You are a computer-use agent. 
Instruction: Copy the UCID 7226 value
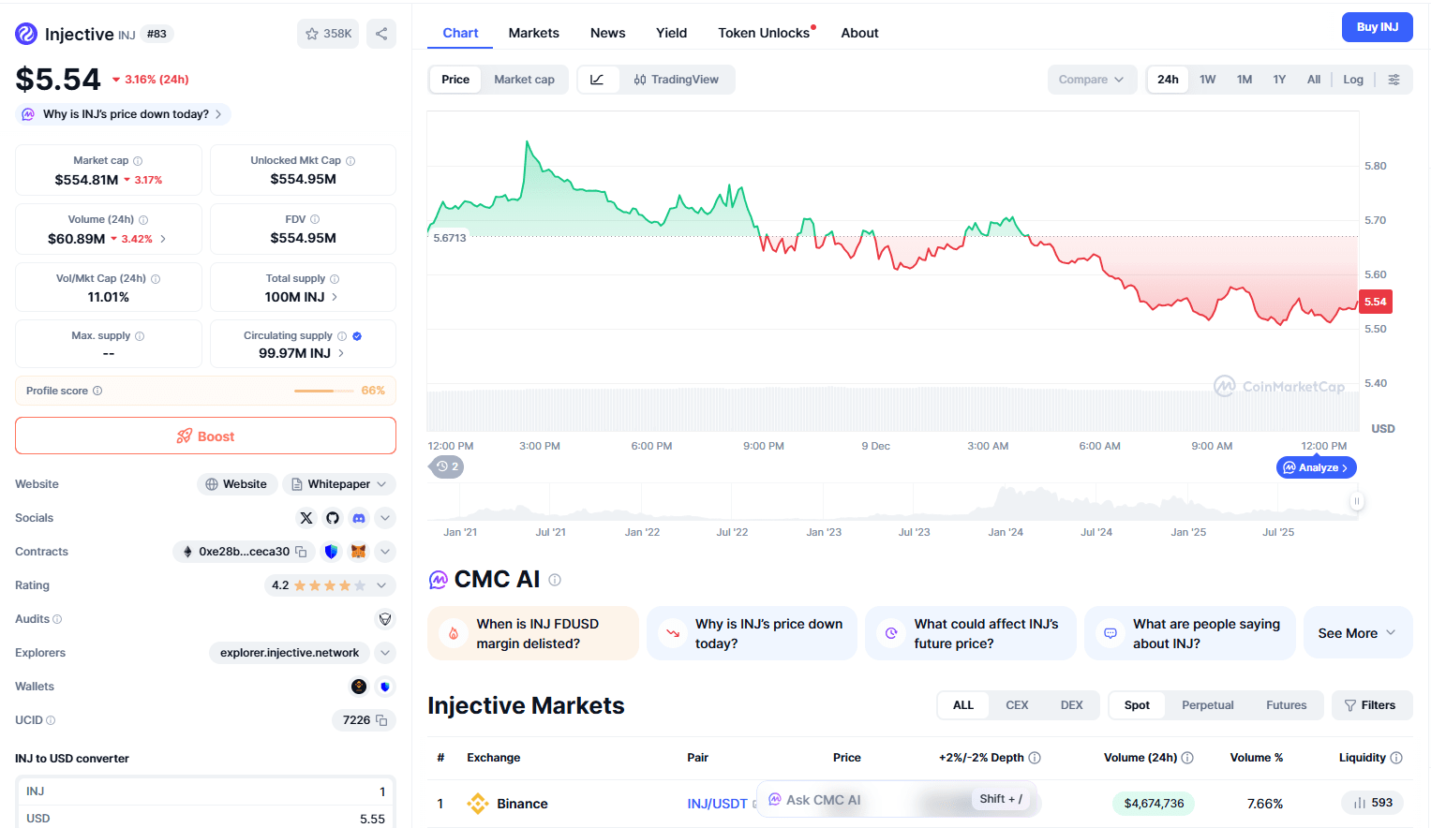(381, 720)
